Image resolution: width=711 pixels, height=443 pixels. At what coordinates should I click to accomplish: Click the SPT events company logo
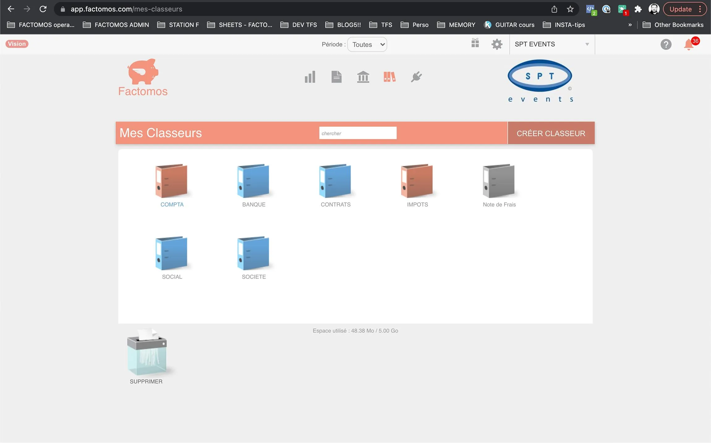[x=540, y=81]
